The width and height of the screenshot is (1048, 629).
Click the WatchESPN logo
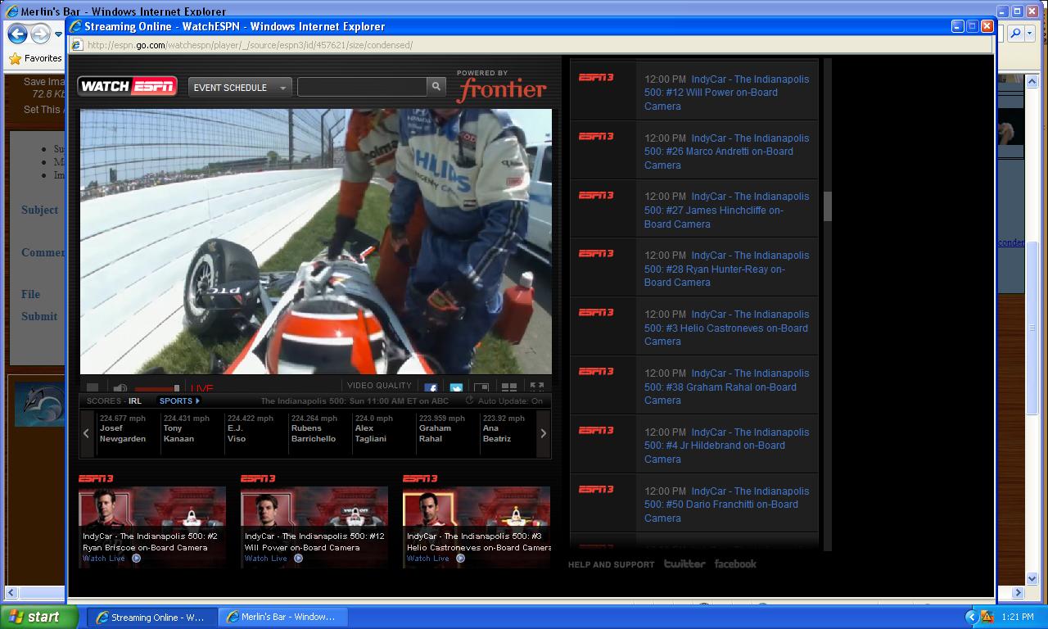tap(127, 86)
